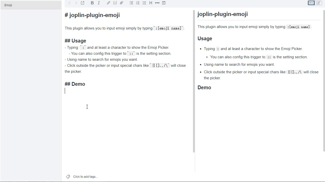
Task: Insert a horizontal rule (three dots icon)
Action: [157, 3]
